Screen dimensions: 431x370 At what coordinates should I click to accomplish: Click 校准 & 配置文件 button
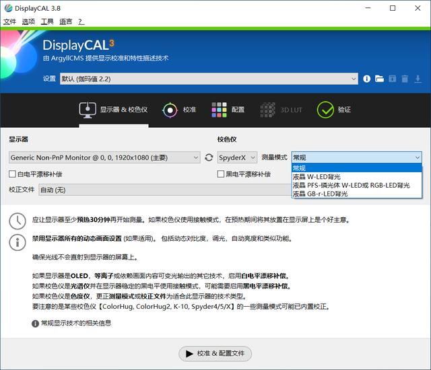click(215, 354)
